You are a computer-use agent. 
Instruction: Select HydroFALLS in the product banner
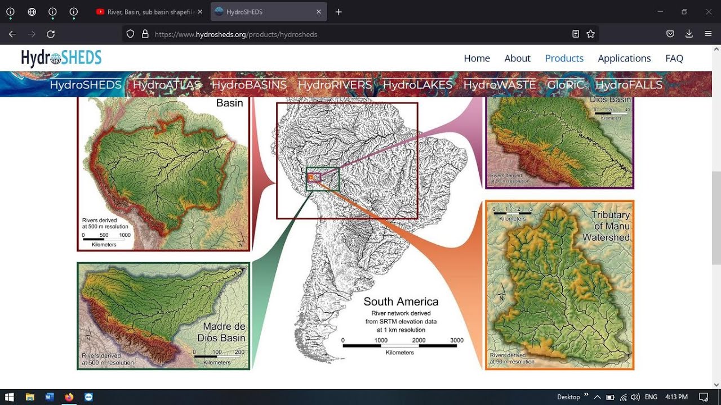[x=629, y=85]
